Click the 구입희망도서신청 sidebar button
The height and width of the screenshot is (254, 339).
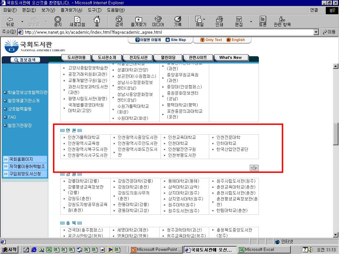[25, 174]
